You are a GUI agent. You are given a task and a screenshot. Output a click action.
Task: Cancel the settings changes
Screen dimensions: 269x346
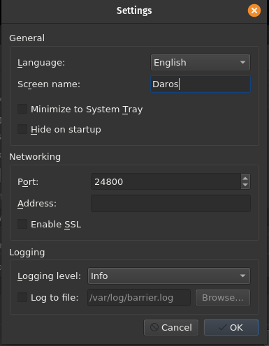click(171, 327)
